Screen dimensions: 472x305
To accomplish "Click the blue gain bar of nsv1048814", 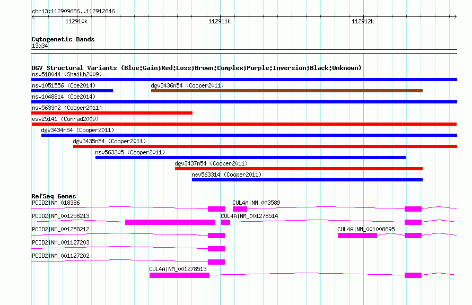I will pos(244,102).
